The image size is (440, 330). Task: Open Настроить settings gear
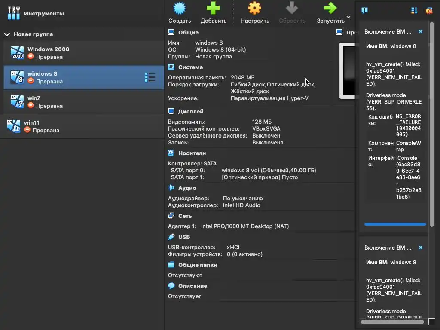click(254, 8)
